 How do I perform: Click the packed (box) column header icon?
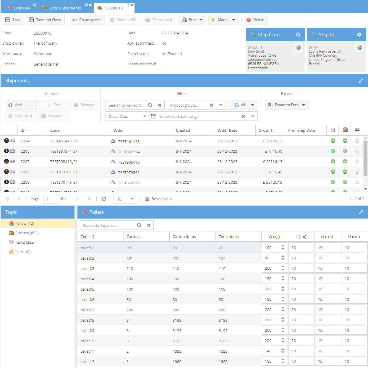(345, 130)
